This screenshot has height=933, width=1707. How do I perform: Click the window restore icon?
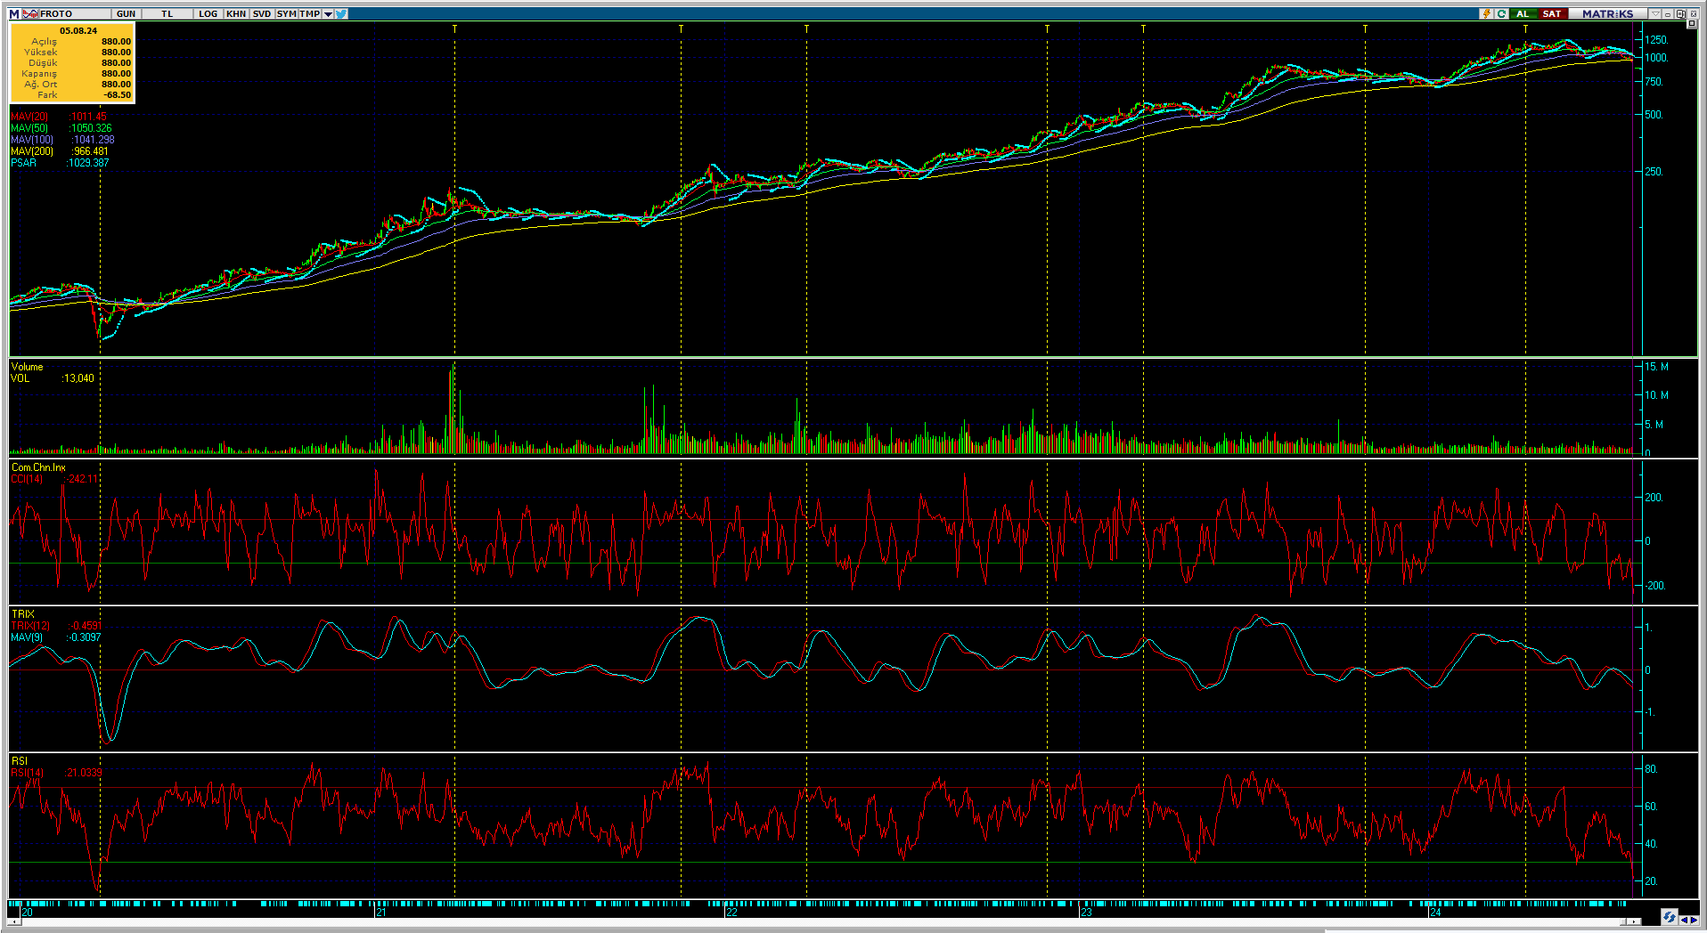tap(1680, 13)
